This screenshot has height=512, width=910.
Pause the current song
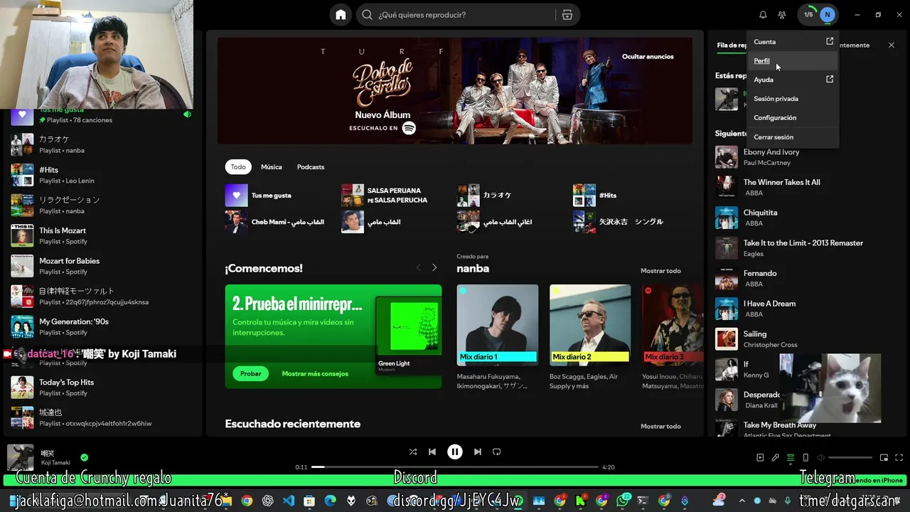(455, 452)
